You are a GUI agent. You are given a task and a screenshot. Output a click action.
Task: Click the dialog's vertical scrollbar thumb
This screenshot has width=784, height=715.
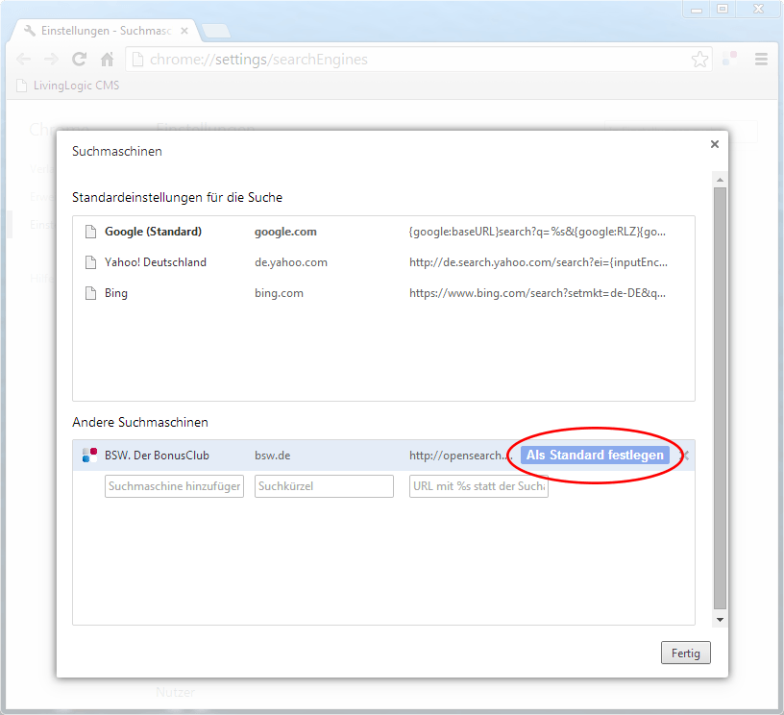coord(720,400)
